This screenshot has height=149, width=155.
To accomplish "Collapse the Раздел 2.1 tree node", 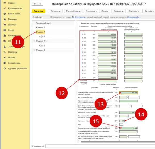I will (34, 41).
